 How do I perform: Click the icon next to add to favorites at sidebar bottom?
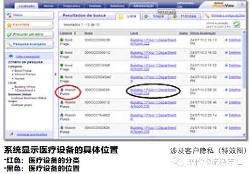click(x=11, y=135)
